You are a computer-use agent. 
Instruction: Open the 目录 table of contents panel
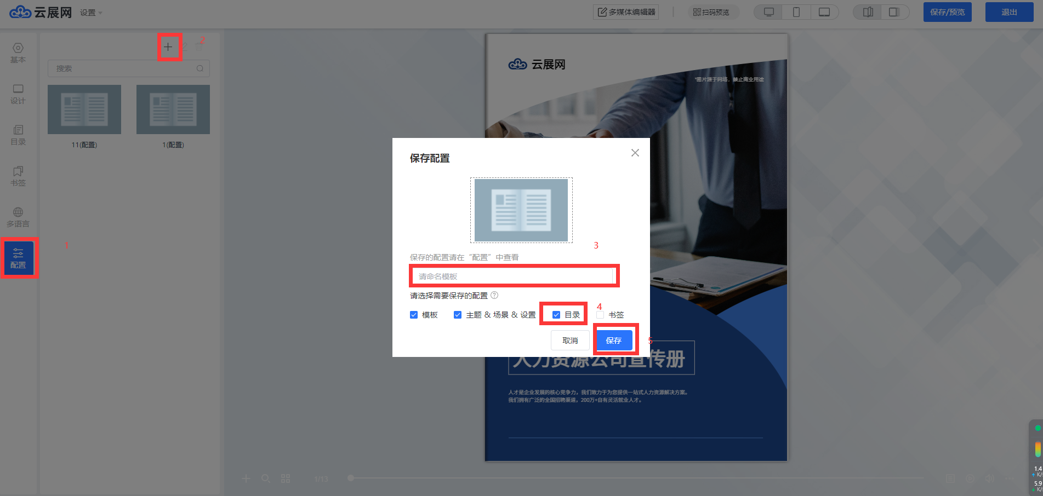click(x=18, y=135)
